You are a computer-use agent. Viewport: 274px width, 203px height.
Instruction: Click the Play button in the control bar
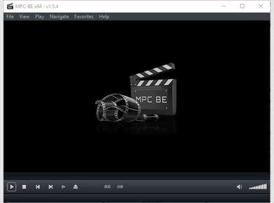[12, 187]
